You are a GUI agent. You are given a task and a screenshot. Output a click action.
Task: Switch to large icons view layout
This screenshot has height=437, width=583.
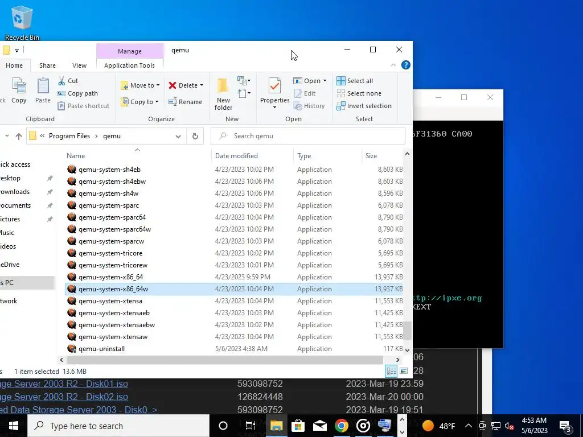click(x=404, y=371)
